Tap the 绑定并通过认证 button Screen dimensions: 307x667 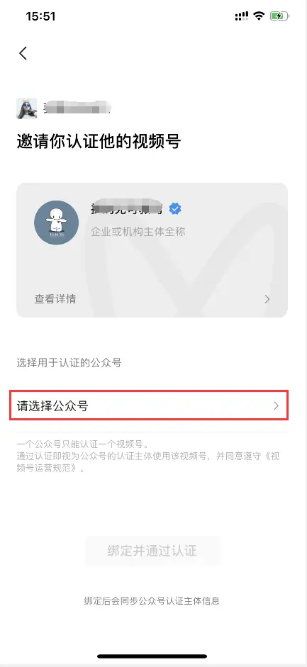point(152,551)
